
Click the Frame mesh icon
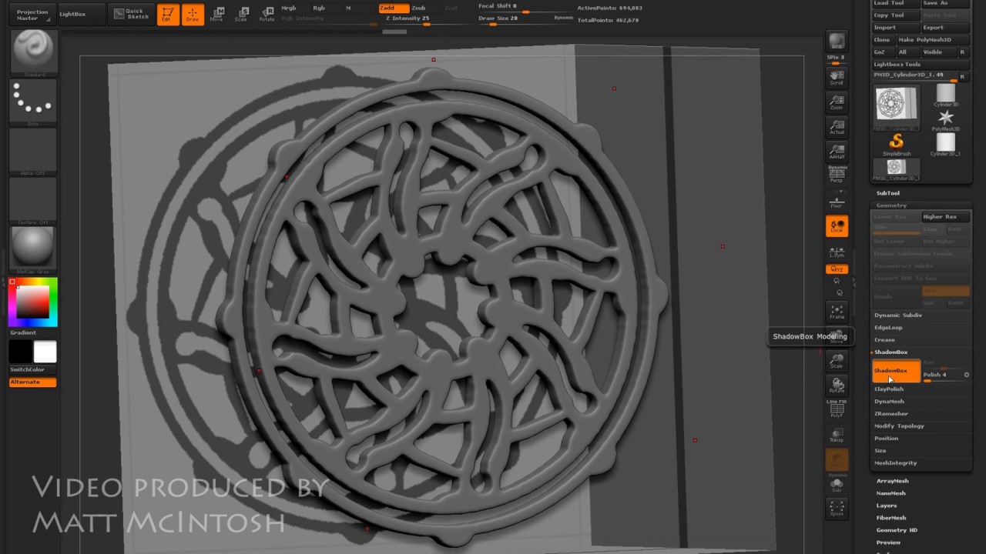(x=837, y=312)
